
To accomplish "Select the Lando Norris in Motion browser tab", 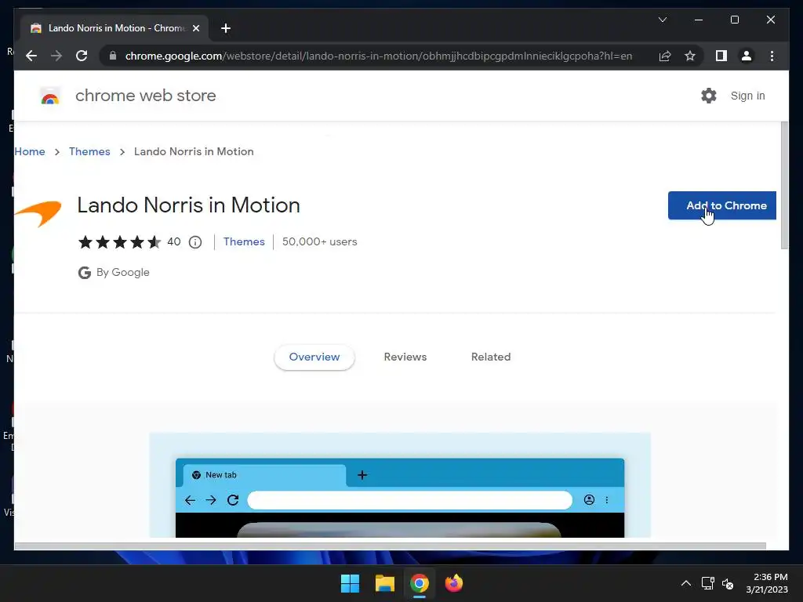I will 114,28.
